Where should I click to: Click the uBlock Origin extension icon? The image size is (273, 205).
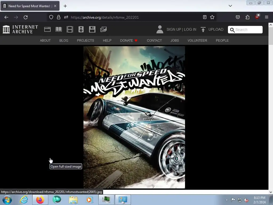click(257, 17)
